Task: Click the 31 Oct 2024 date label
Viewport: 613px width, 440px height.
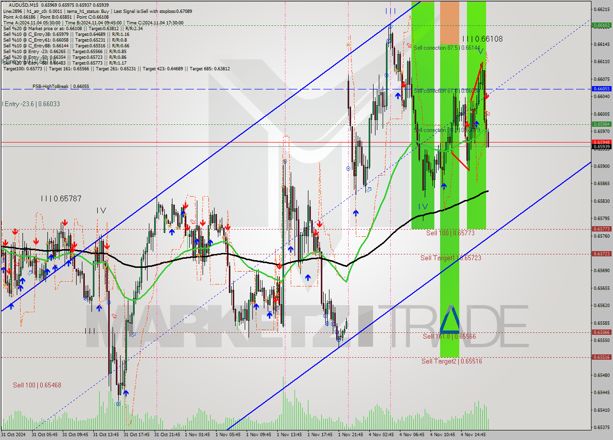Action: 13,435
